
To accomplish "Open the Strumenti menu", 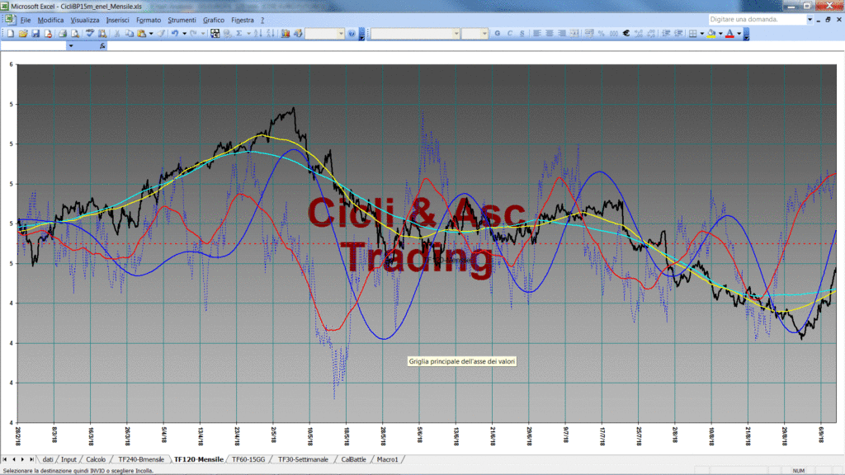I will tap(182, 20).
